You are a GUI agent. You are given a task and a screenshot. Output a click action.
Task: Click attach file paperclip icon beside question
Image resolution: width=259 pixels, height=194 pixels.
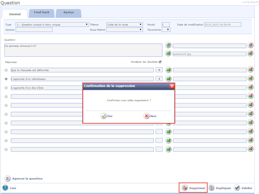click(x=168, y=45)
